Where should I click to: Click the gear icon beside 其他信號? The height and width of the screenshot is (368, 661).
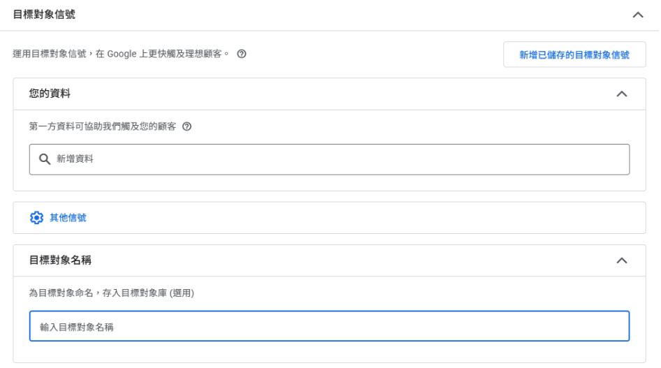pyautogui.click(x=36, y=218)
